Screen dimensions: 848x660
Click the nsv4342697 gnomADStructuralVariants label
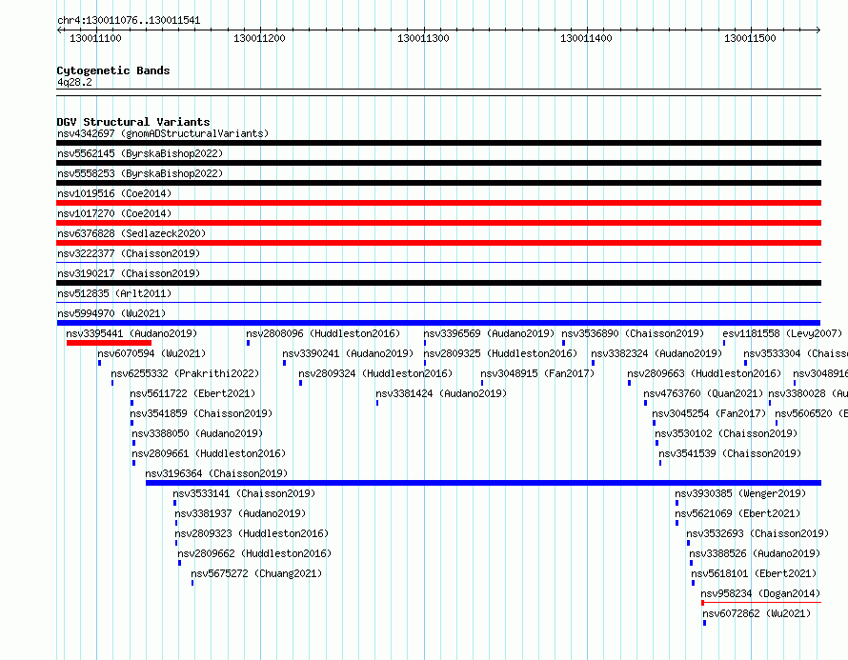(163, 133)
